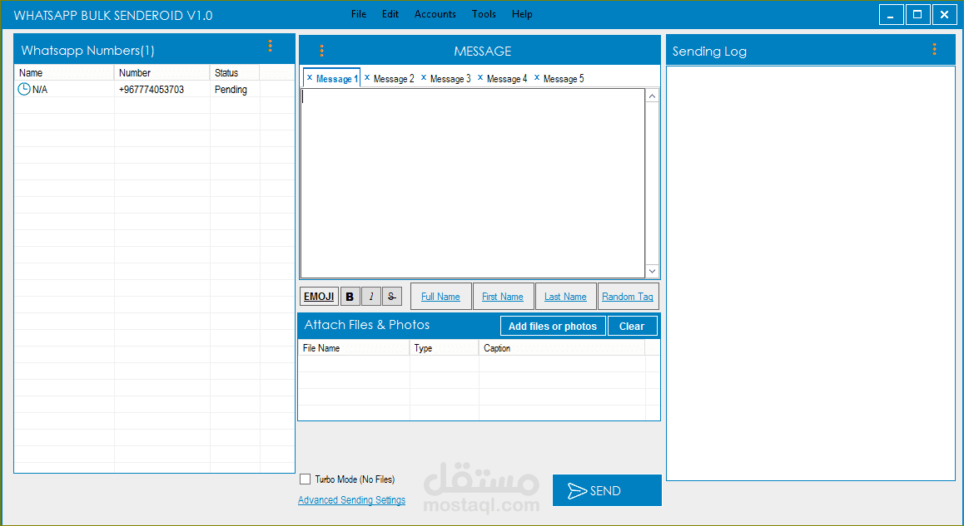Sort contacts by the Status column header

tap(235, 72)
